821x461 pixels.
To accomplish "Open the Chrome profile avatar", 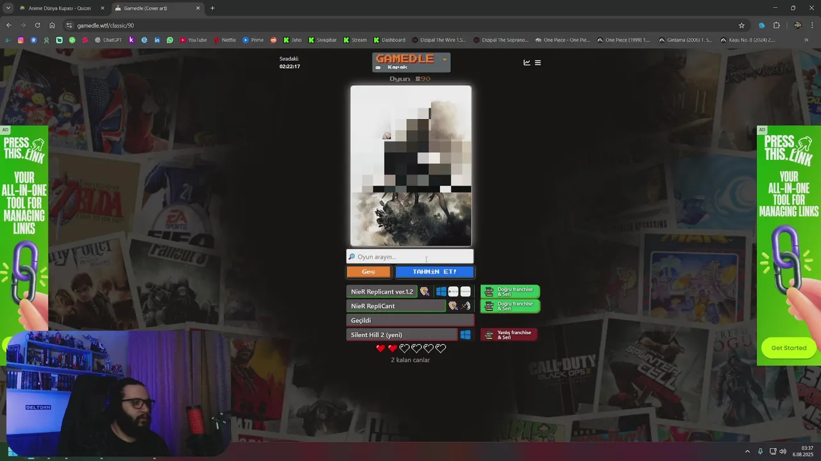I will tap(797, 25).
